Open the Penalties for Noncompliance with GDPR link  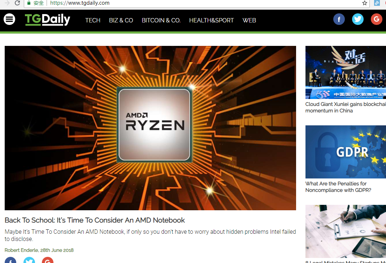338,187
